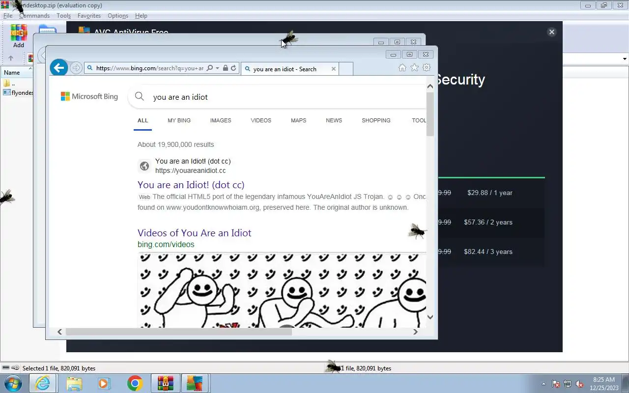The height and width of the screenshot is (393, 629).
Task: Close the AVG AntiVirus dialog with X
Action: coord(551,32)
